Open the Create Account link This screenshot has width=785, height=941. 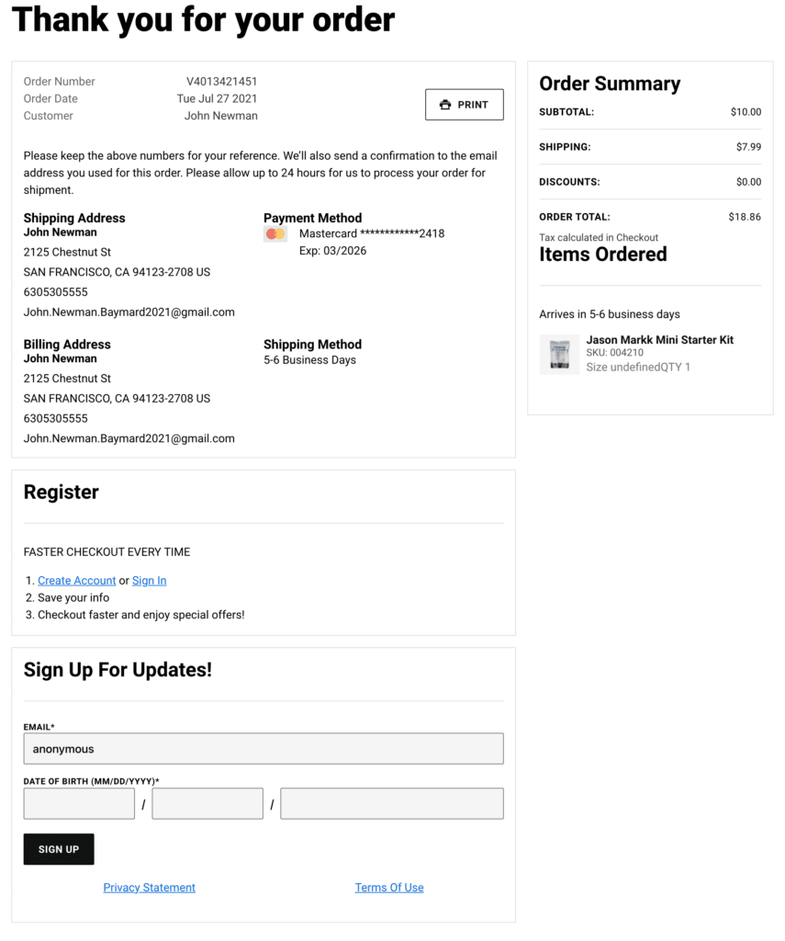pyautogui.click(x=76, y=580)
